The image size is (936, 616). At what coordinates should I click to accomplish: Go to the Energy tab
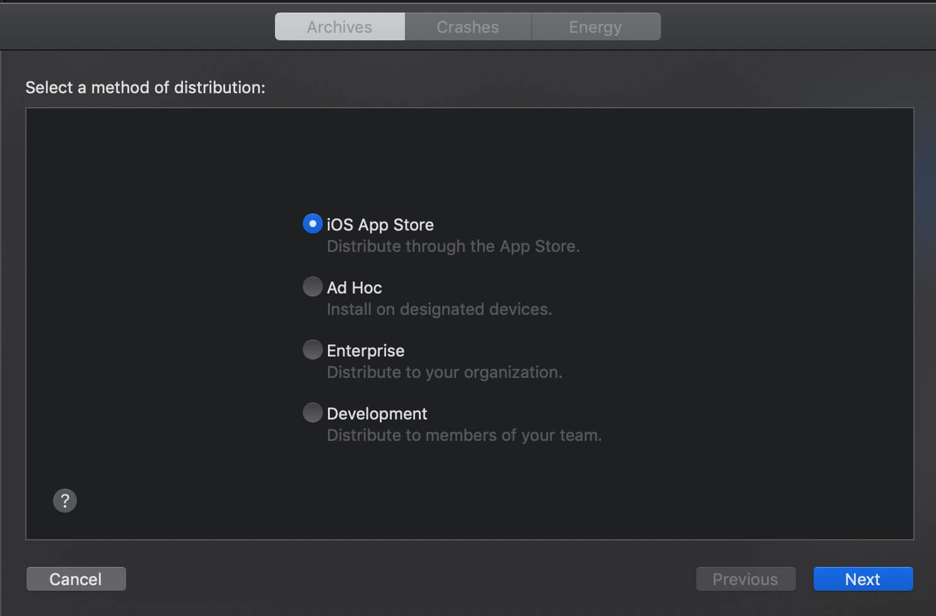[x=596, y=27]
